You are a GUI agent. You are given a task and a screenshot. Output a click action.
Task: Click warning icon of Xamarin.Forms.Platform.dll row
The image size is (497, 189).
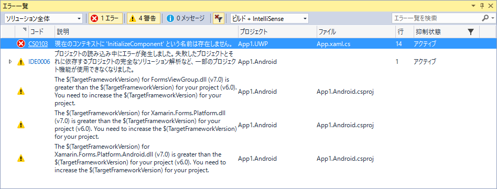[x=21, y=125]
